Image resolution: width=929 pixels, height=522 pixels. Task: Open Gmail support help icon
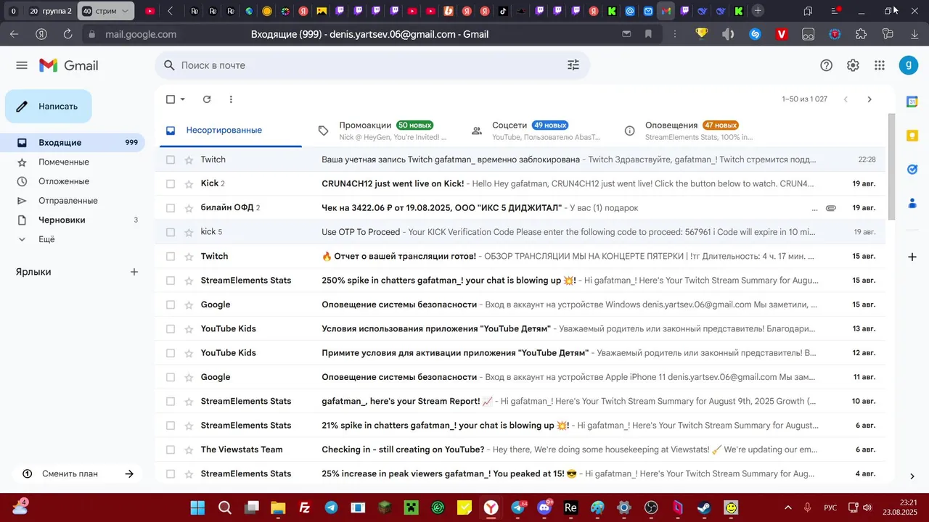(x=826, y=65)
